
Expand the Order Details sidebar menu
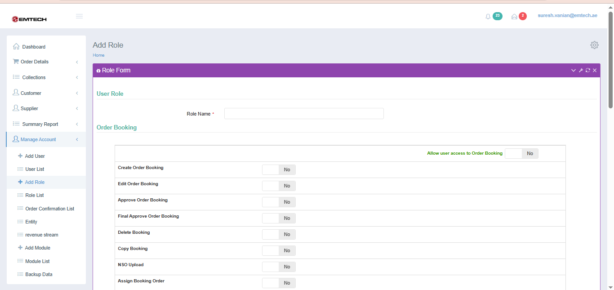pos(46,62)
